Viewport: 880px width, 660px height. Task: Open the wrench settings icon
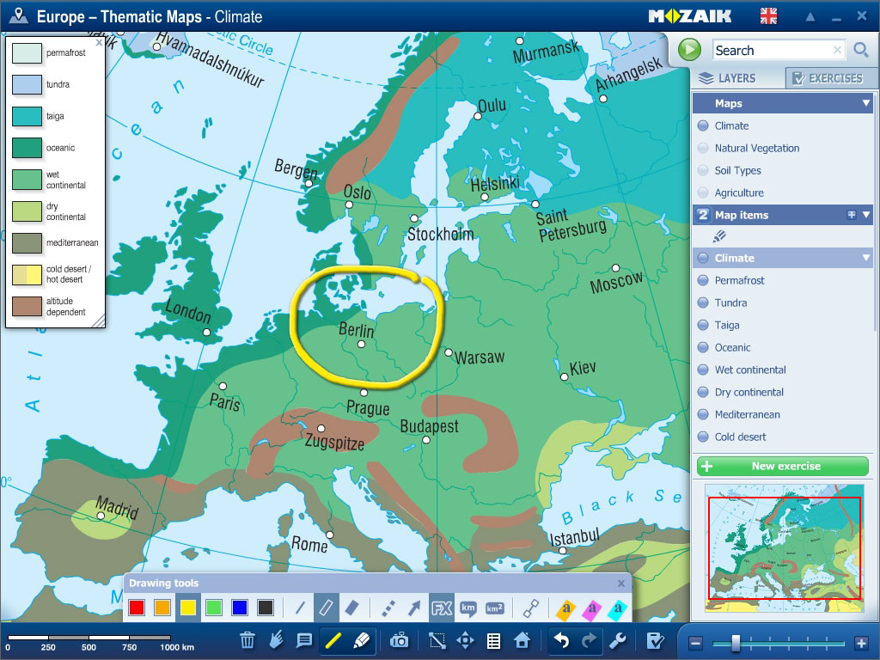[x=616, y=640]
